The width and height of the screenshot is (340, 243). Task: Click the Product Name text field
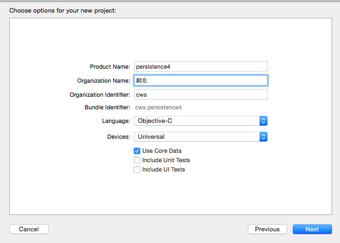201,66
